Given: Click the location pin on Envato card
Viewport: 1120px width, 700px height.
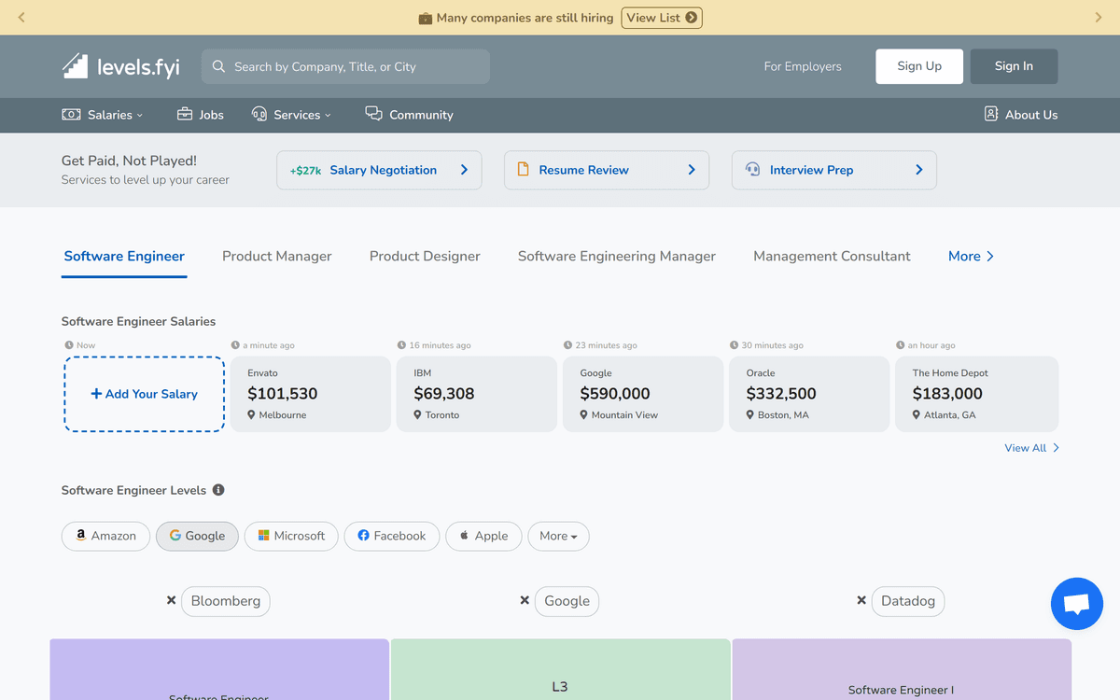Looking at the screenshot, I should click(252, 414).
